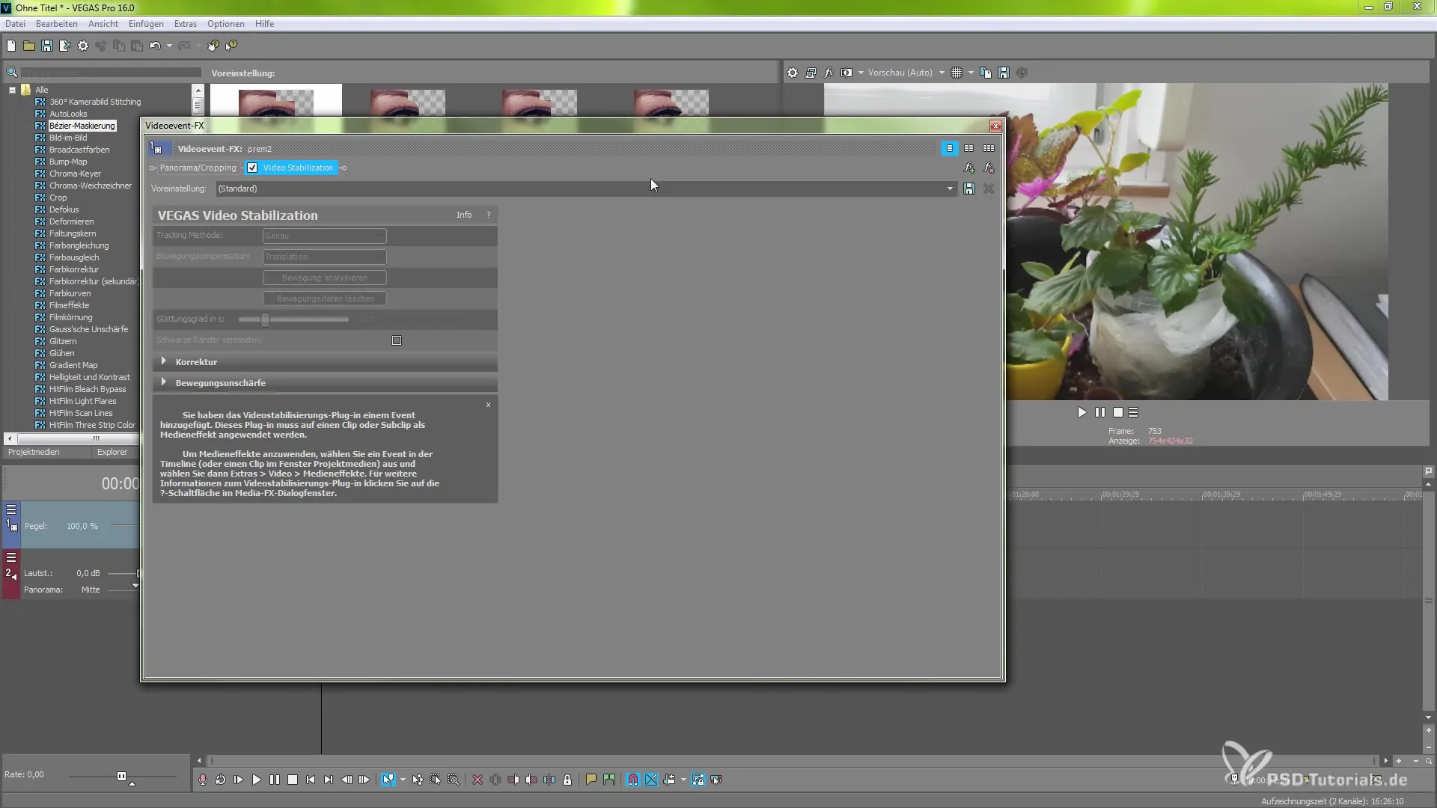Click the preview overlays grid icon
Screen dimensions: 1437x808
957,73
